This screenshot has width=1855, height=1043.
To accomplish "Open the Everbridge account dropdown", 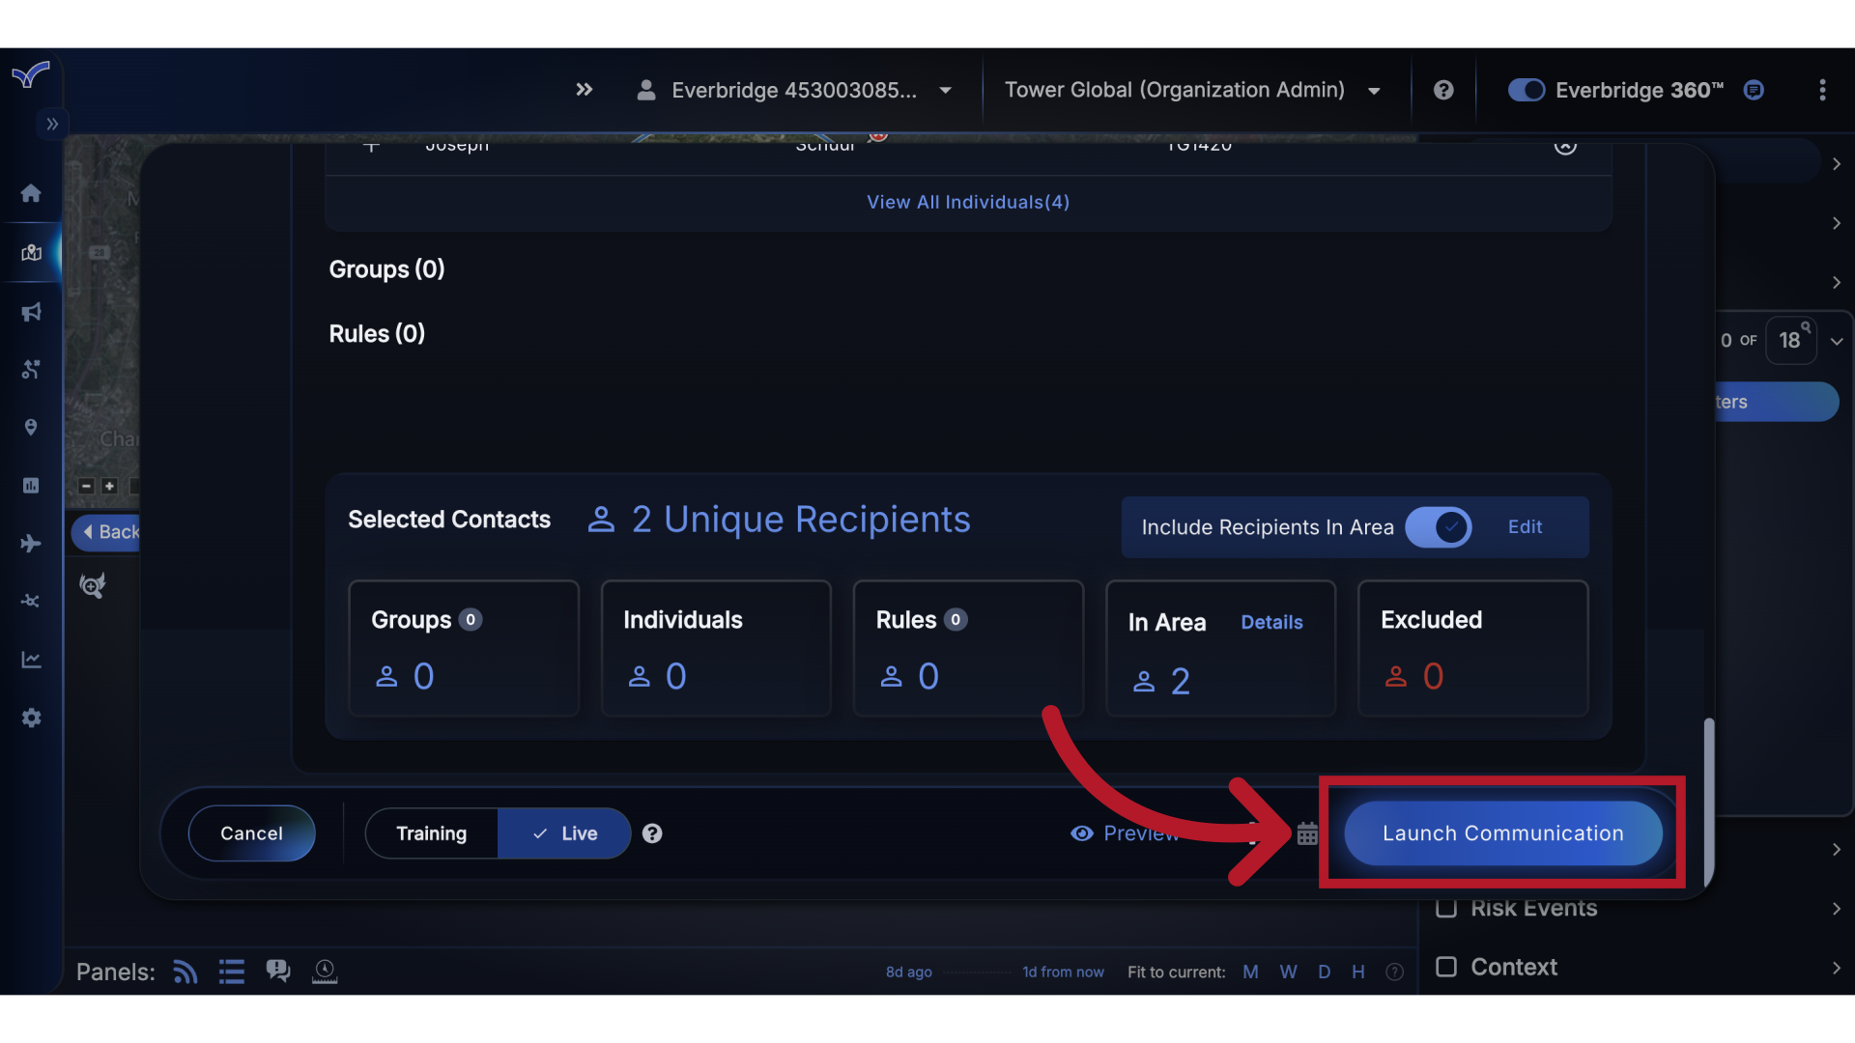I will click(944, 90).
